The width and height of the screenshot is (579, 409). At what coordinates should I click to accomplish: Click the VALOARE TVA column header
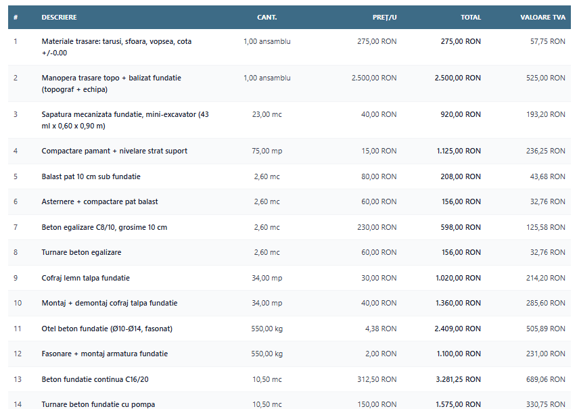[542, 18]
